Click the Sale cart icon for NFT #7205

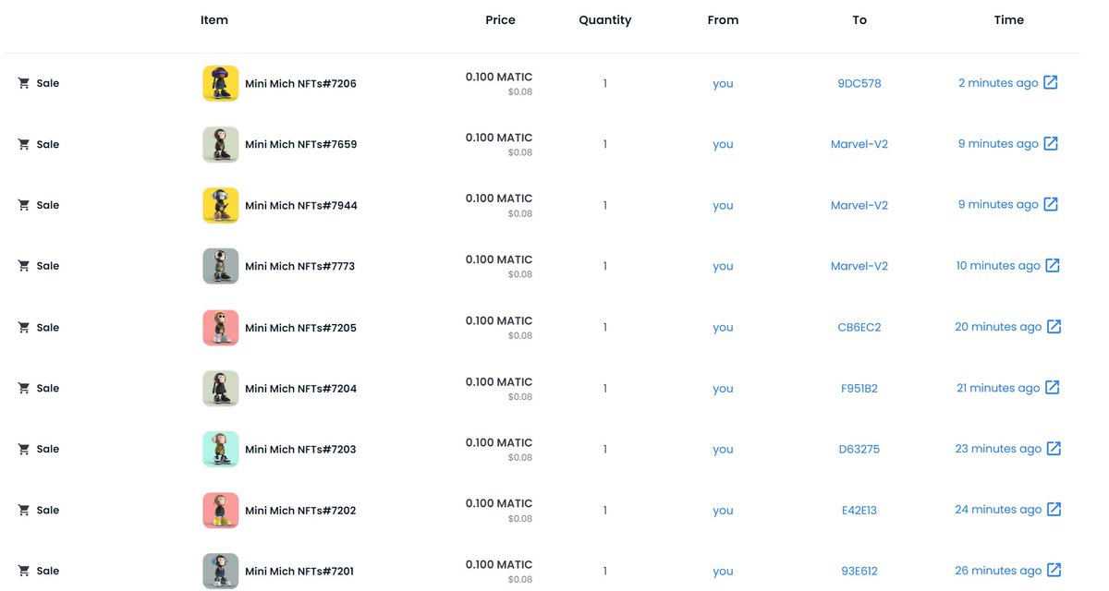pos(24,327)
